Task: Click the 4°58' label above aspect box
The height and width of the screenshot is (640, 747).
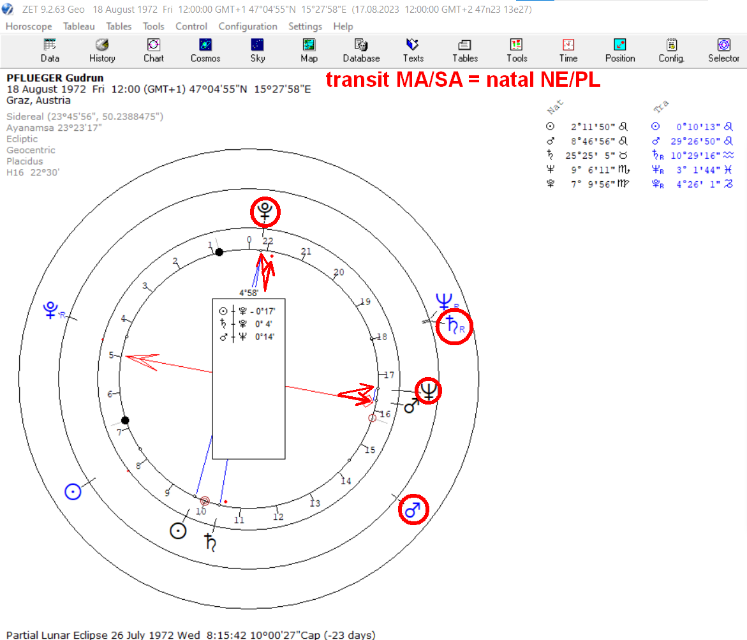Action: (249, 293)
